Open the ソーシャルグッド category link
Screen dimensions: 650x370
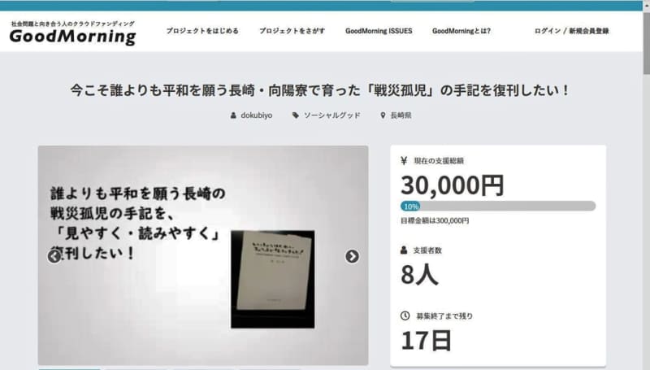pos(332,115)
